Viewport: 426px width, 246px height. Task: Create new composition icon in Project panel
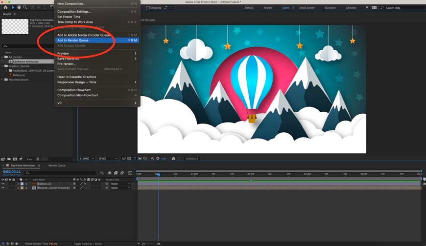tap(15, 159)
